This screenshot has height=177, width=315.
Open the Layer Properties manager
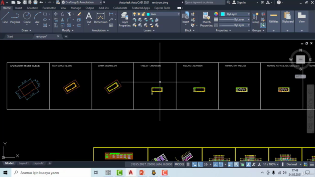[125, 19]
